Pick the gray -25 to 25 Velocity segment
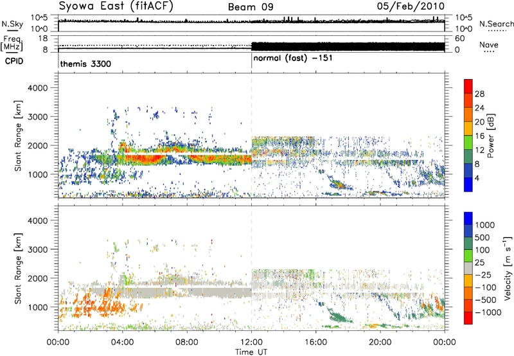This screenshot has width=514, height=356. 468,268
